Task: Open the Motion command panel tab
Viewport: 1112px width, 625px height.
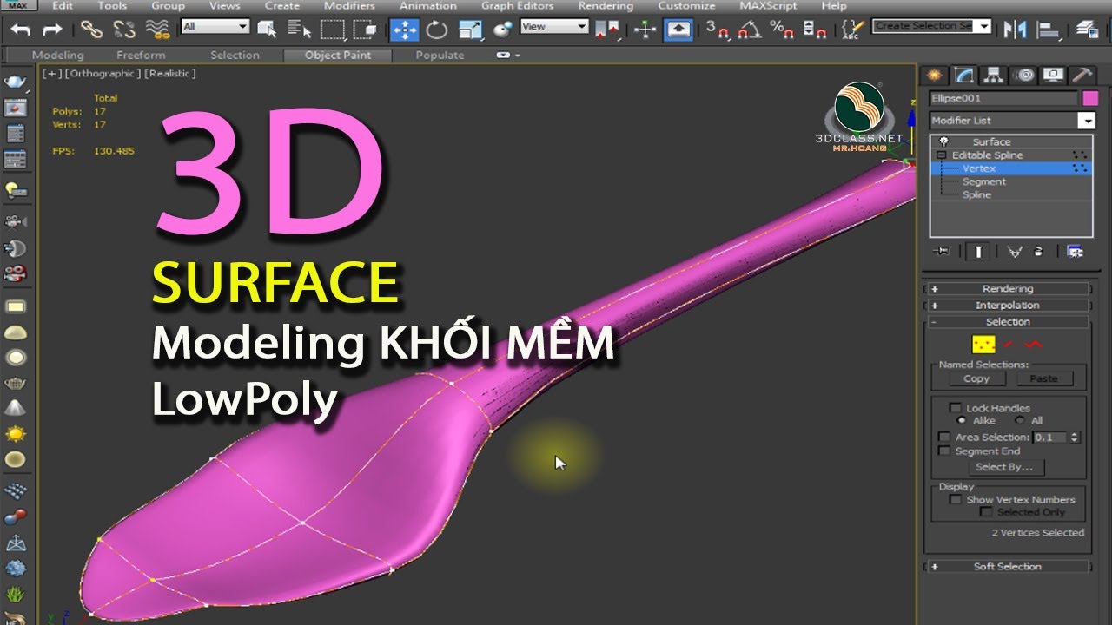Action: tap(1024, 75)
